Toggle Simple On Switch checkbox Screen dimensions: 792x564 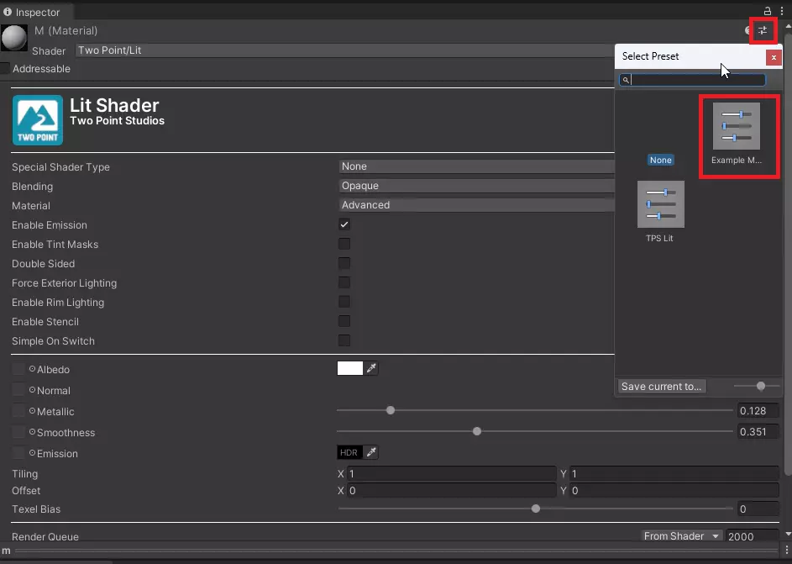click(344, 340)
